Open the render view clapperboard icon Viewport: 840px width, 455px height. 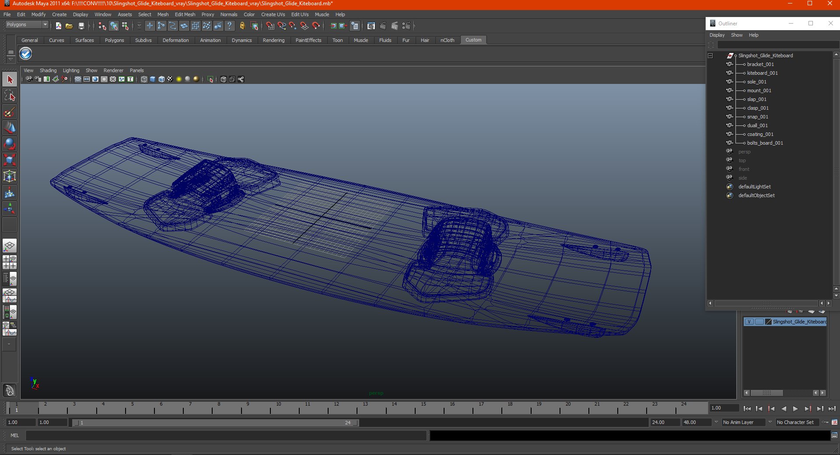click(x=371, y=26)
